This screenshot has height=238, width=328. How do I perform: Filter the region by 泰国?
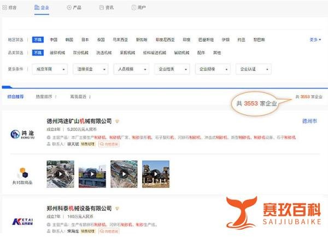(101, 39)
